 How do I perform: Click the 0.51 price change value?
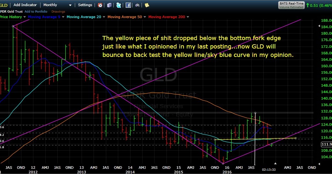pos(314,5)
